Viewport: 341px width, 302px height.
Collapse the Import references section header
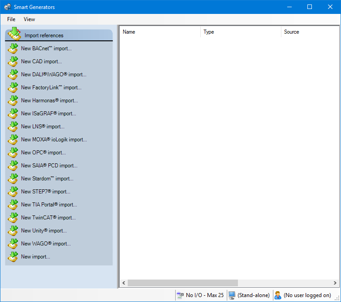[x=59, y=35]
